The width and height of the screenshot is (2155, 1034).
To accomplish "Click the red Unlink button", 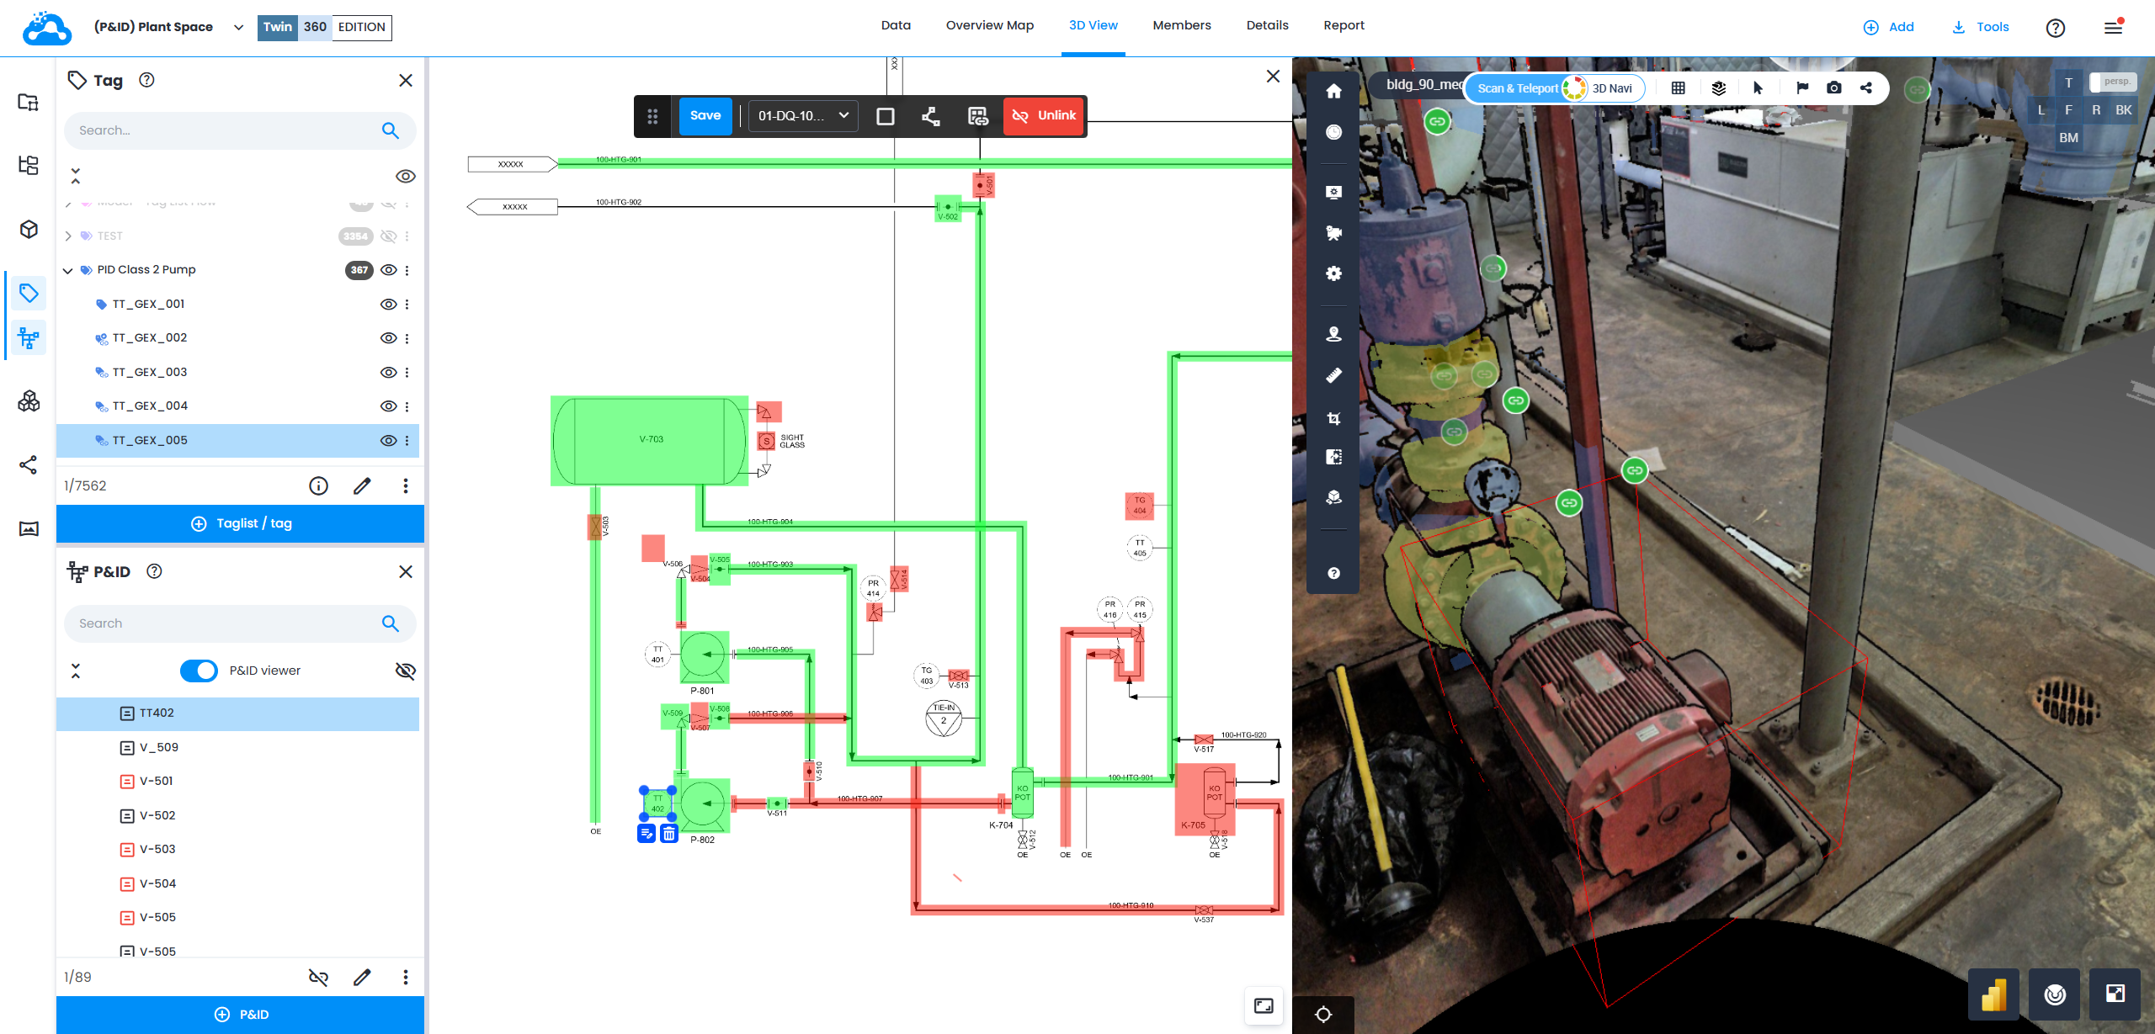I will [1044, 115].
